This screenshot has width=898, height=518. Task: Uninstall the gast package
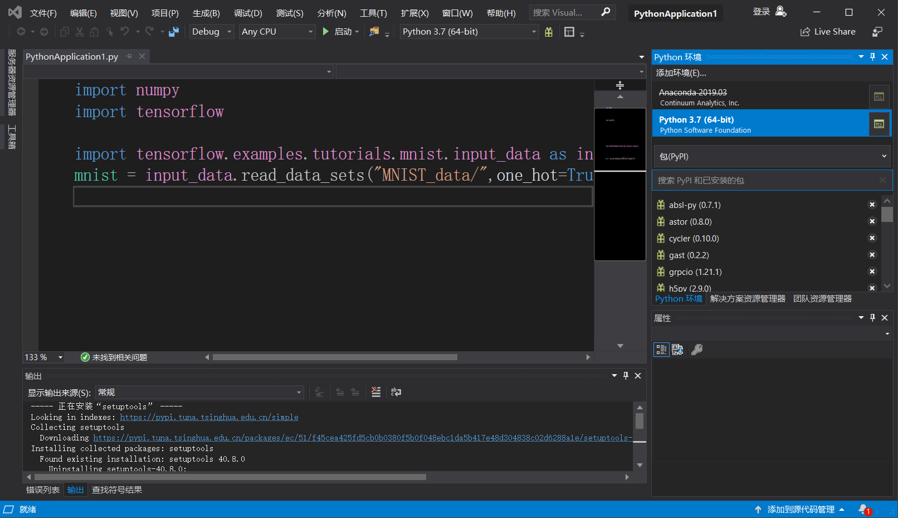coord(872,255)
